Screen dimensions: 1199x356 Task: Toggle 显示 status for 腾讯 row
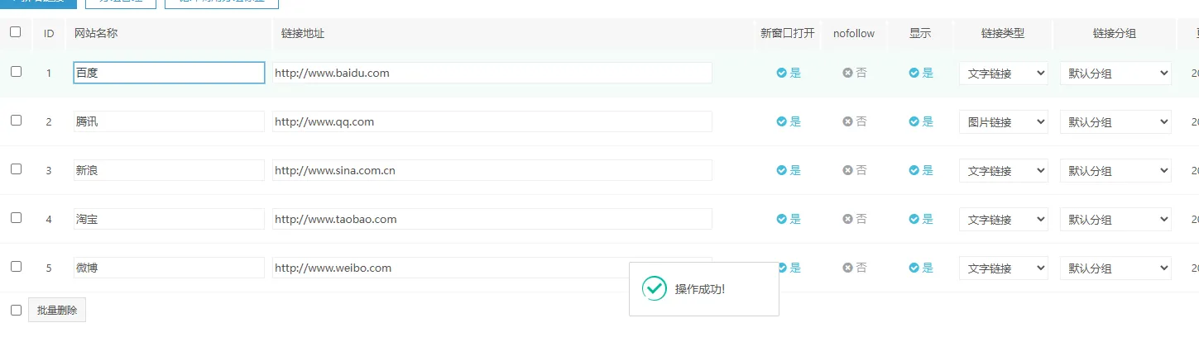click(x=921, y=121)
